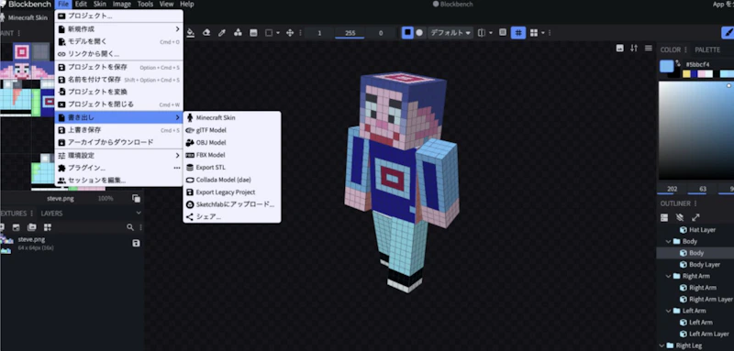Click the hex color field #5bbcf4
734x351 pixels.
[x=697, y=64]
